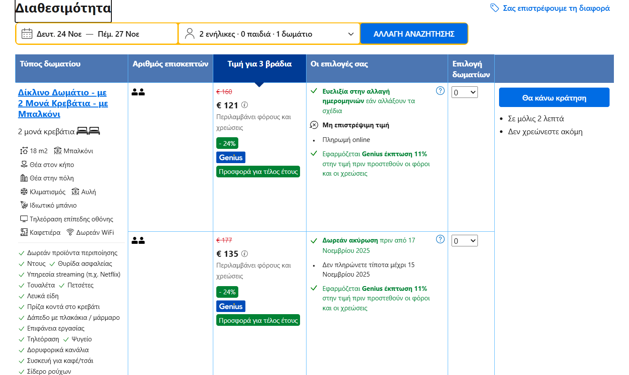This screenshot has width=629, height=375.
Task: Click info icon next to € 121 price
Action: pyautogui.click(x=245, y=105)
